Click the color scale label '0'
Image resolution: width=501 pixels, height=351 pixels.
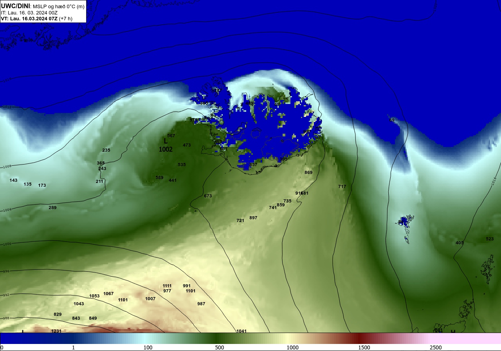coord(2,347)
